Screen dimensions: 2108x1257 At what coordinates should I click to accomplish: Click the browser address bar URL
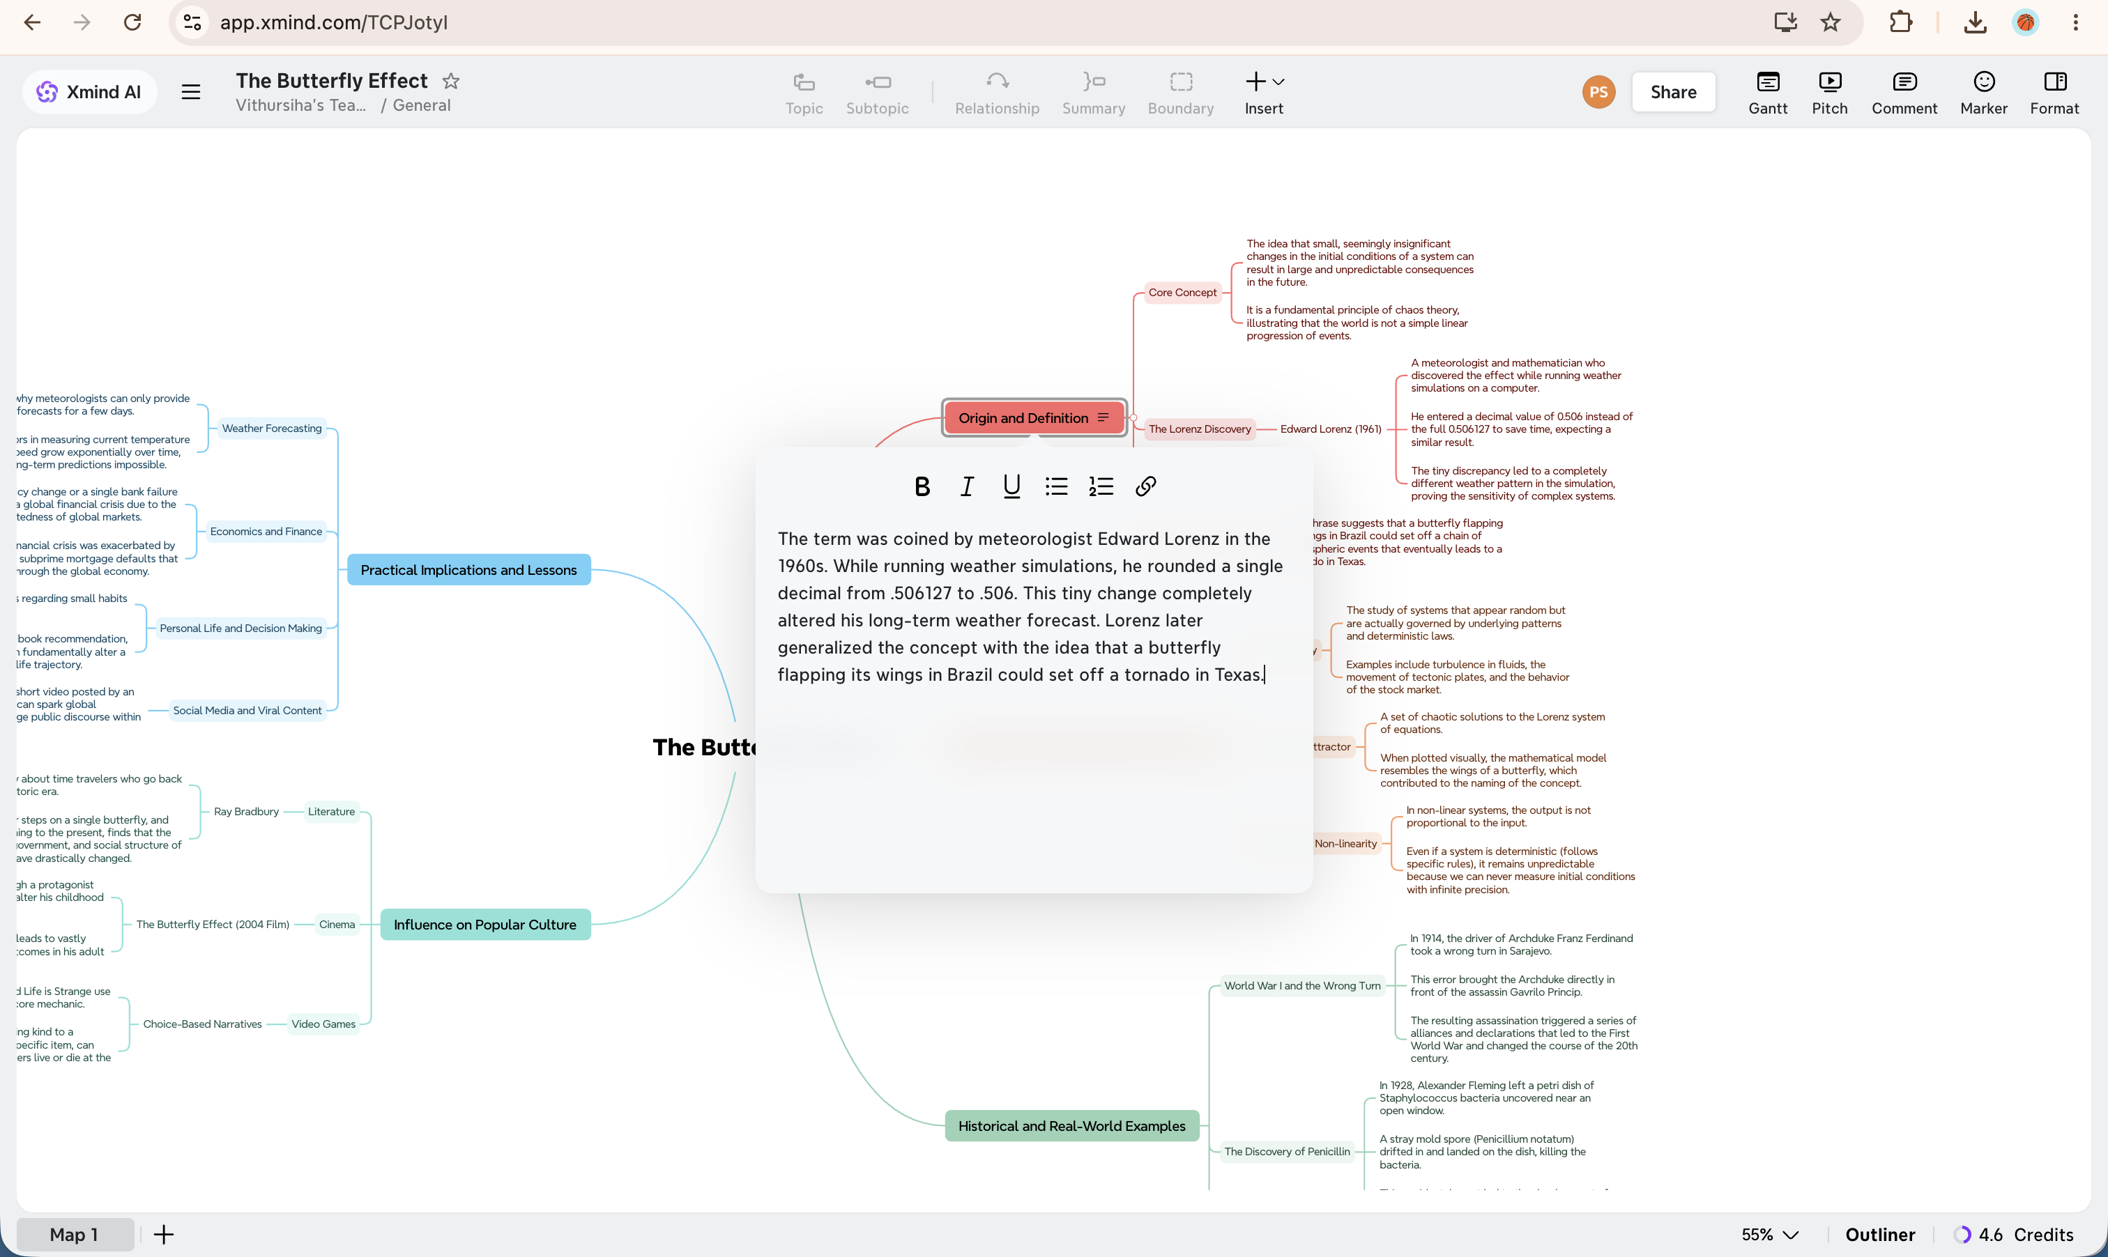334,22
